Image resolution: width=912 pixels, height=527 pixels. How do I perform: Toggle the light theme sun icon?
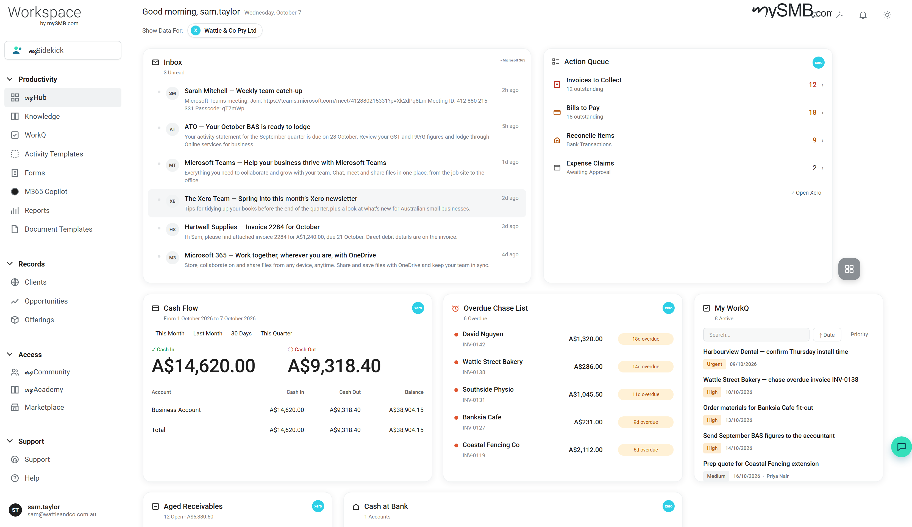point(887,15)
